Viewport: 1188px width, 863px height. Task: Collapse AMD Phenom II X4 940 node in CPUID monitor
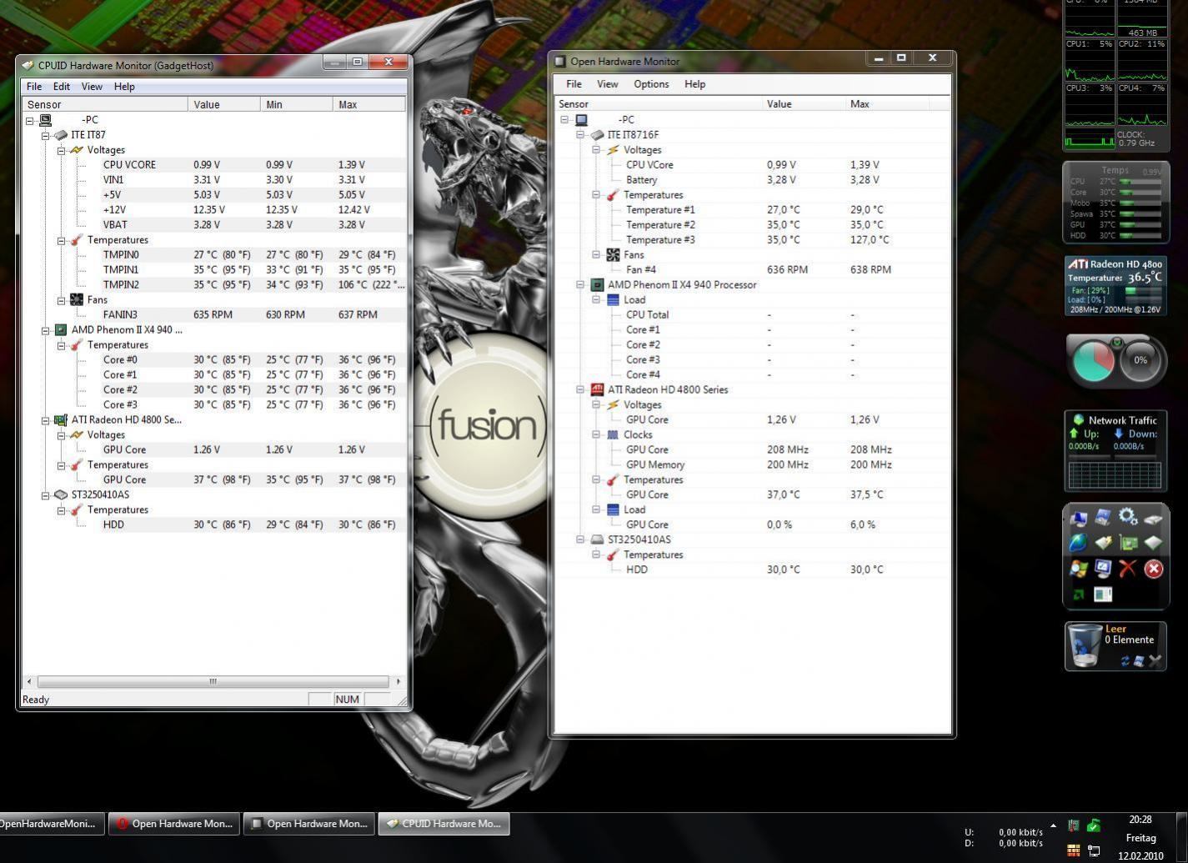tap(46, 330)
